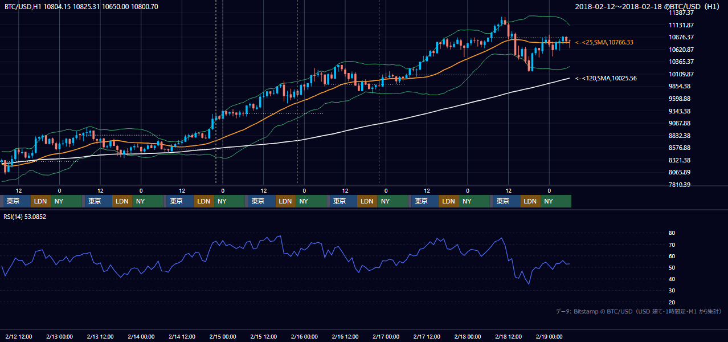The image size is (728, 342).
Task: Click the 8321.38 price axis label
Action: tap(680, 160)
